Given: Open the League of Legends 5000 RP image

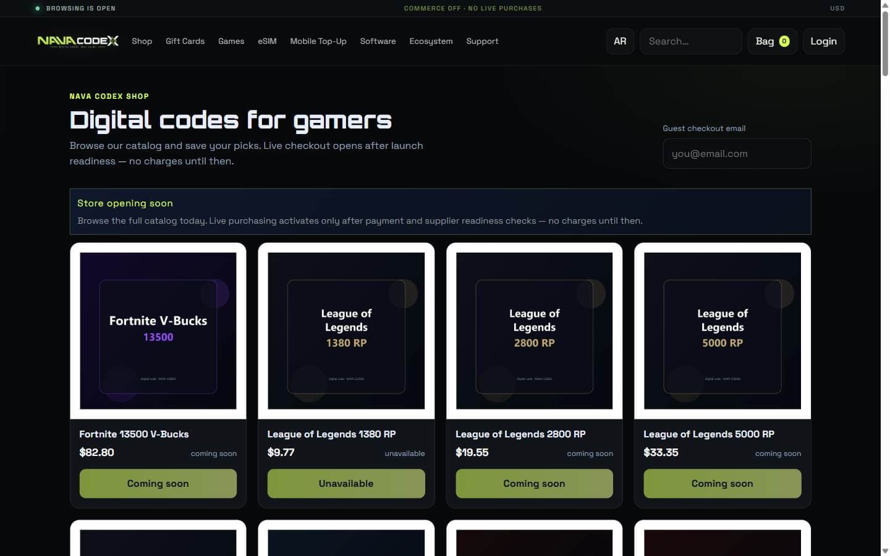Looking at the screenshot, I should point(723,331).
